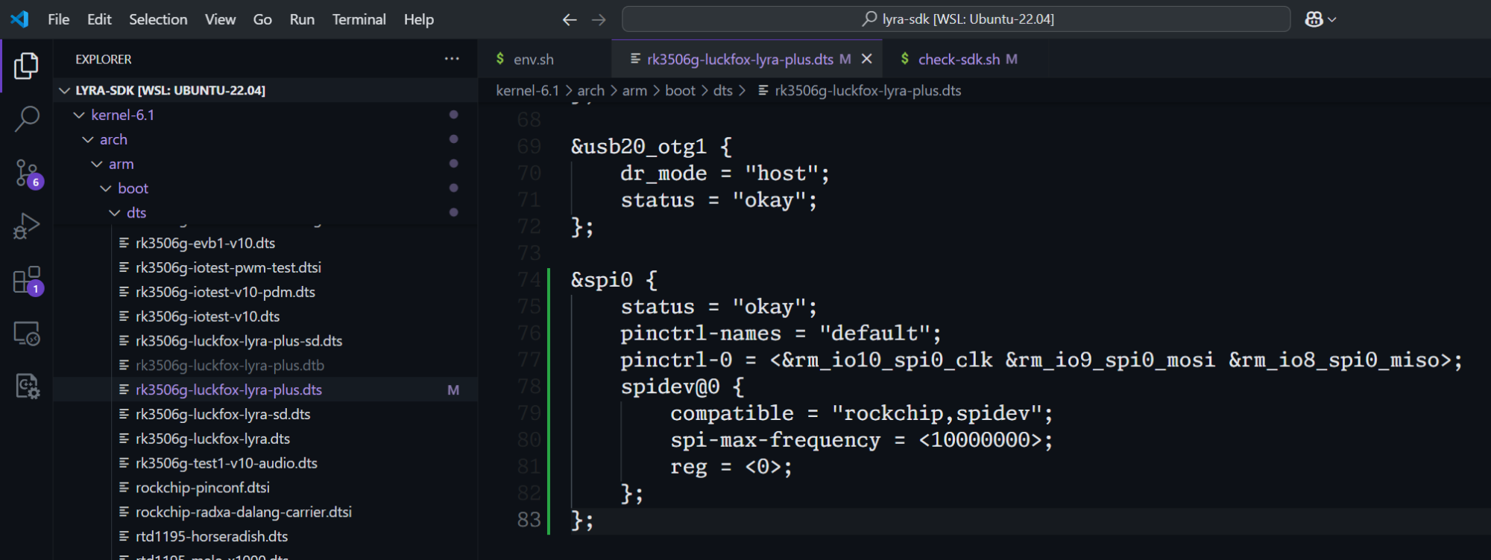Viewport: 1491px width, 560px height.
Task: Open the Run and Debug view
Action: 26,226
